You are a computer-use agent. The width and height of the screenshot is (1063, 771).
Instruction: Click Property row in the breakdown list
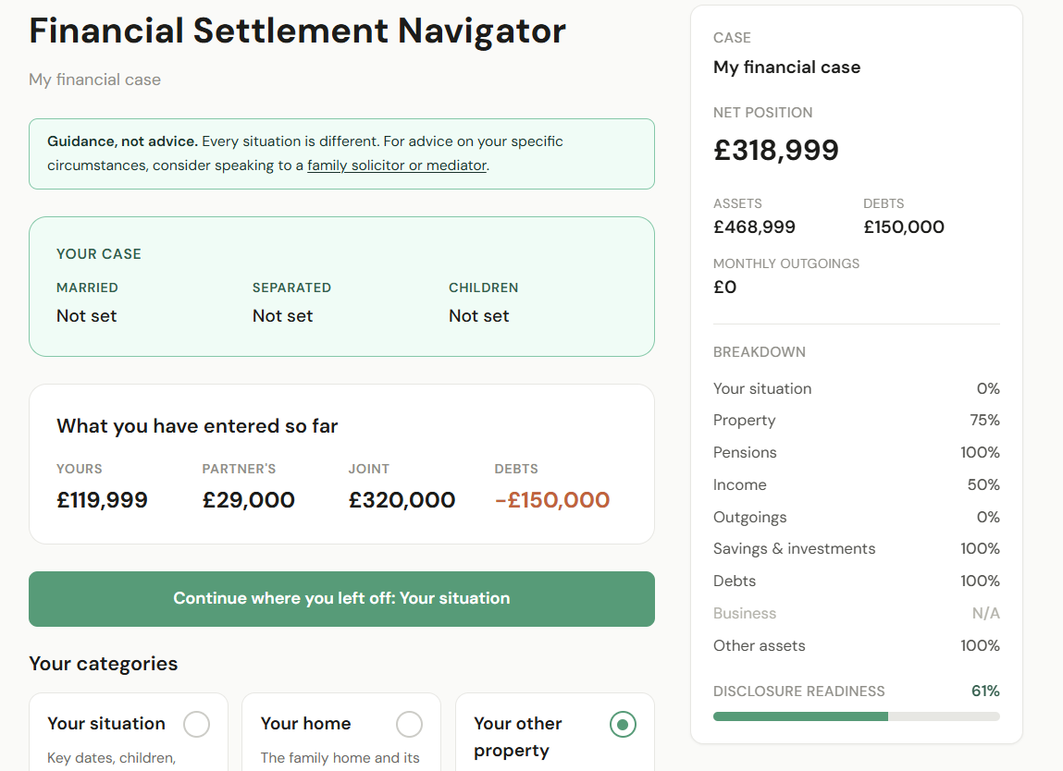click(x=856, y=421)
